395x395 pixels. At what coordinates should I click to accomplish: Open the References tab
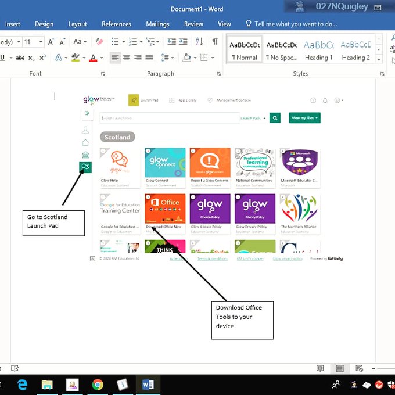pos(116,24)
